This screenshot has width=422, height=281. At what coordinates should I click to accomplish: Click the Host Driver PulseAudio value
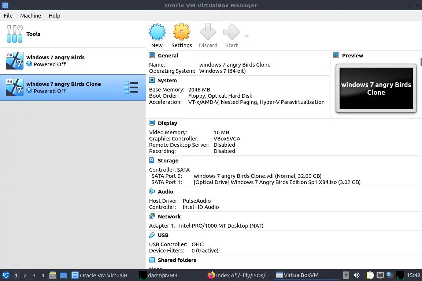click(x=196, y=201)
